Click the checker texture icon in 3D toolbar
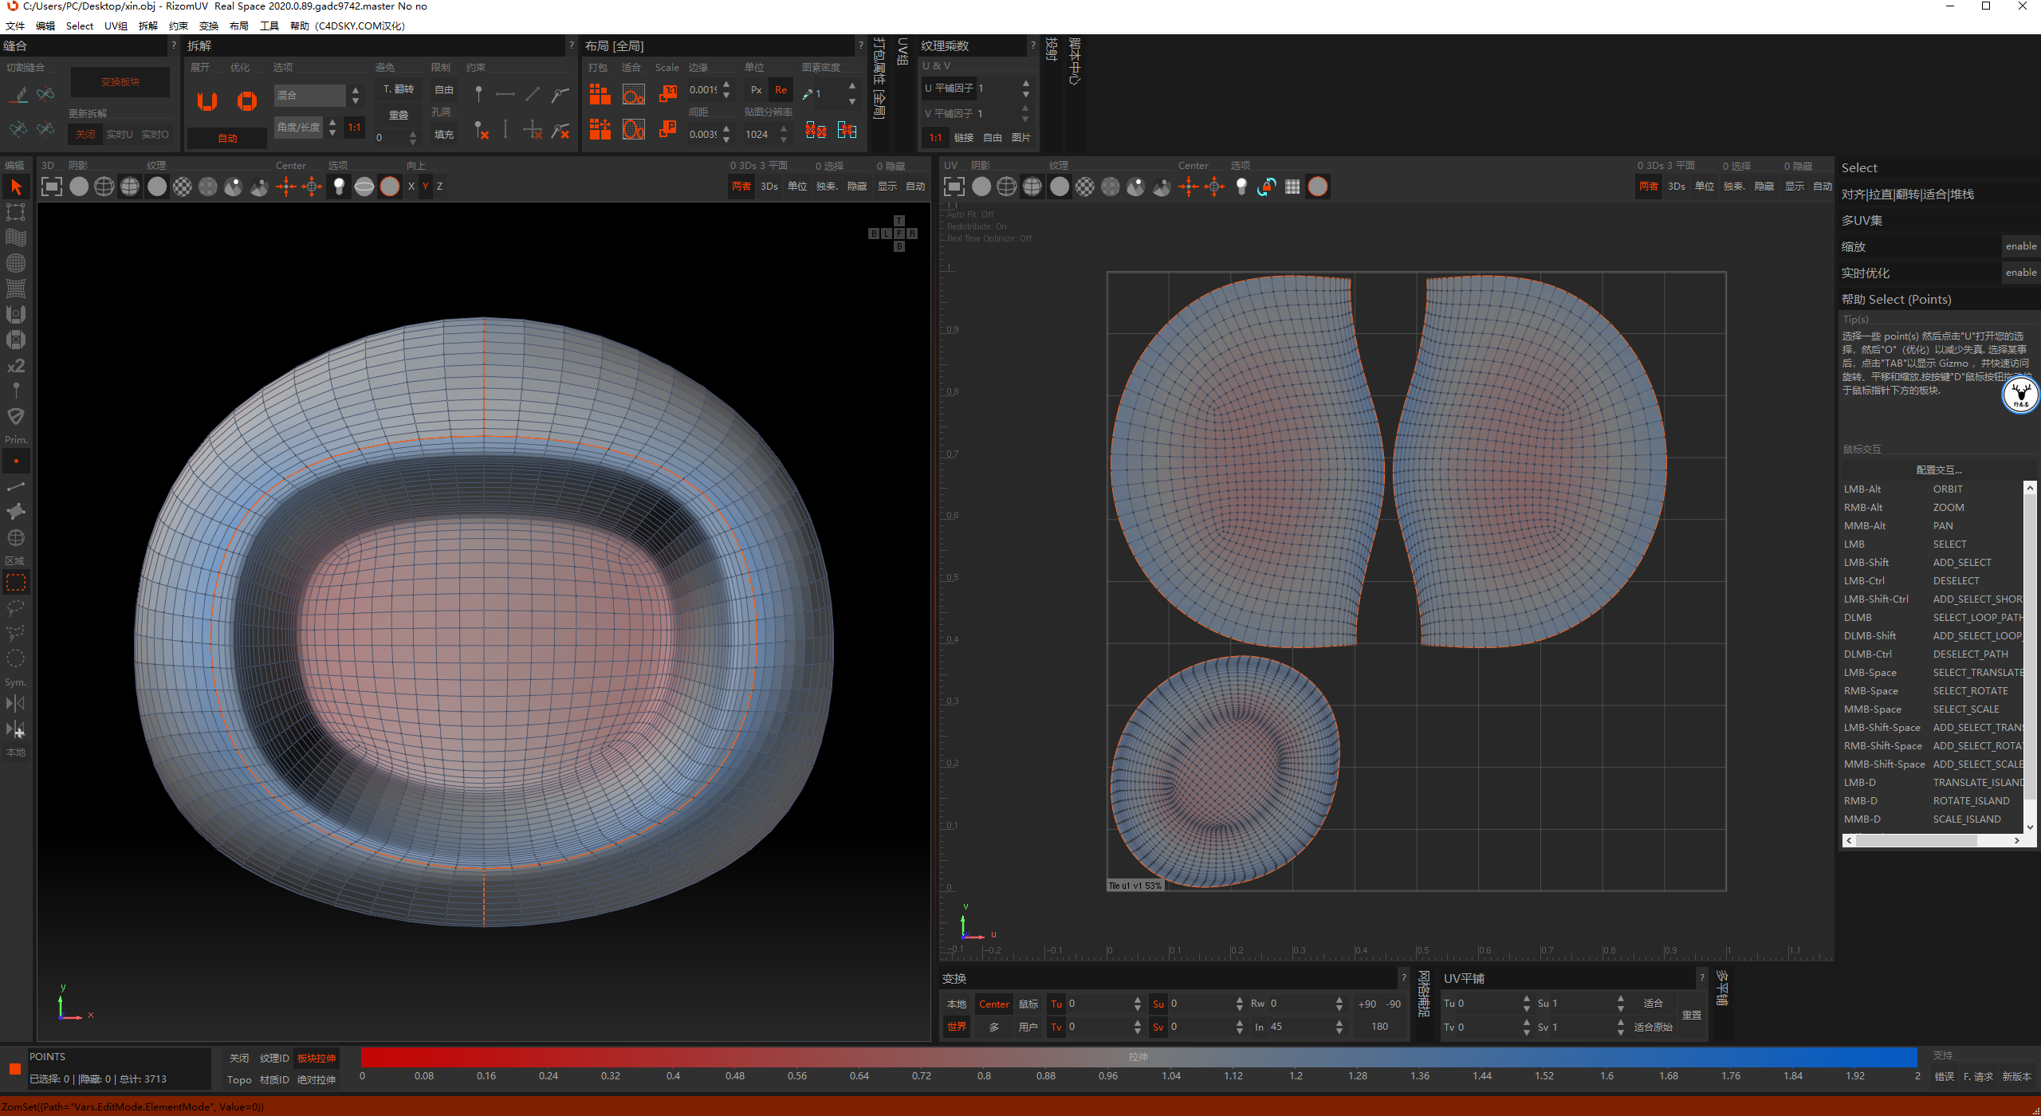Image resolution: width=2041 pixels, height=1116 pixels. click(183, 187)
